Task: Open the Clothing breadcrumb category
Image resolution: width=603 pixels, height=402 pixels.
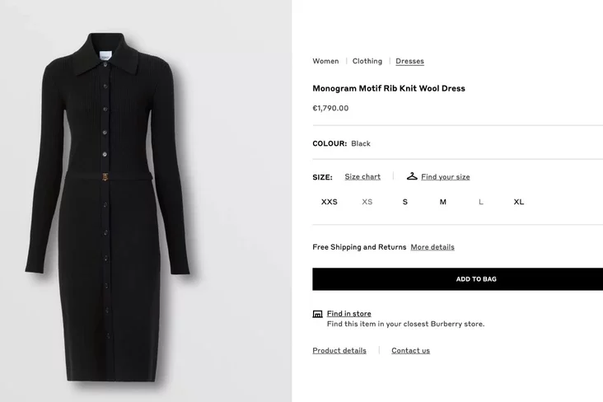Action: click(x=367, y=61)
